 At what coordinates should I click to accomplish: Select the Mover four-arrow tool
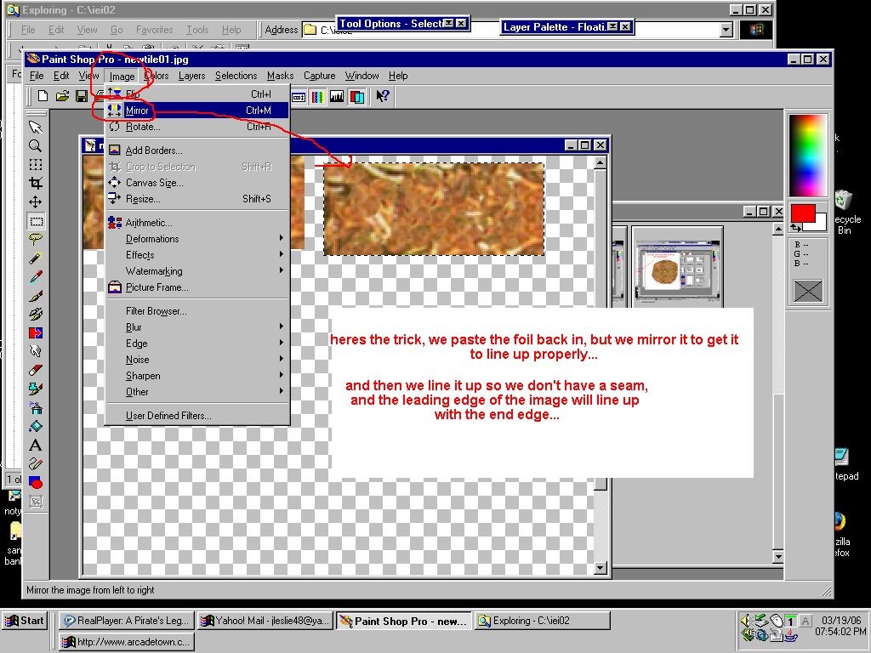coord(36,202)
